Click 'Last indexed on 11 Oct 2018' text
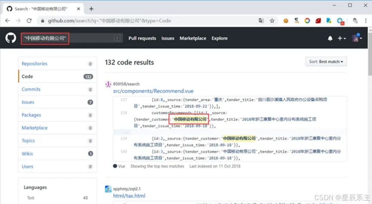 215,166
